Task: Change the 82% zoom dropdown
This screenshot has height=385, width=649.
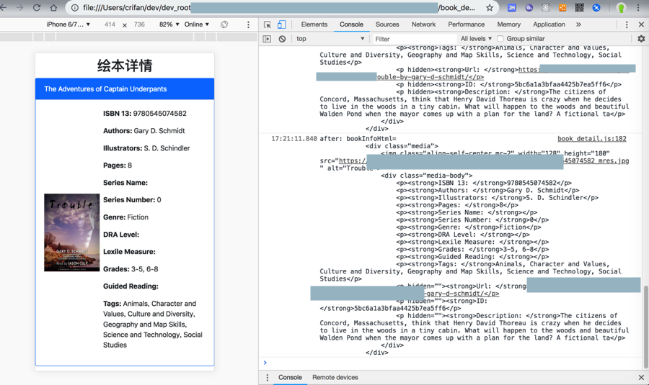Action: coord(169,24)
